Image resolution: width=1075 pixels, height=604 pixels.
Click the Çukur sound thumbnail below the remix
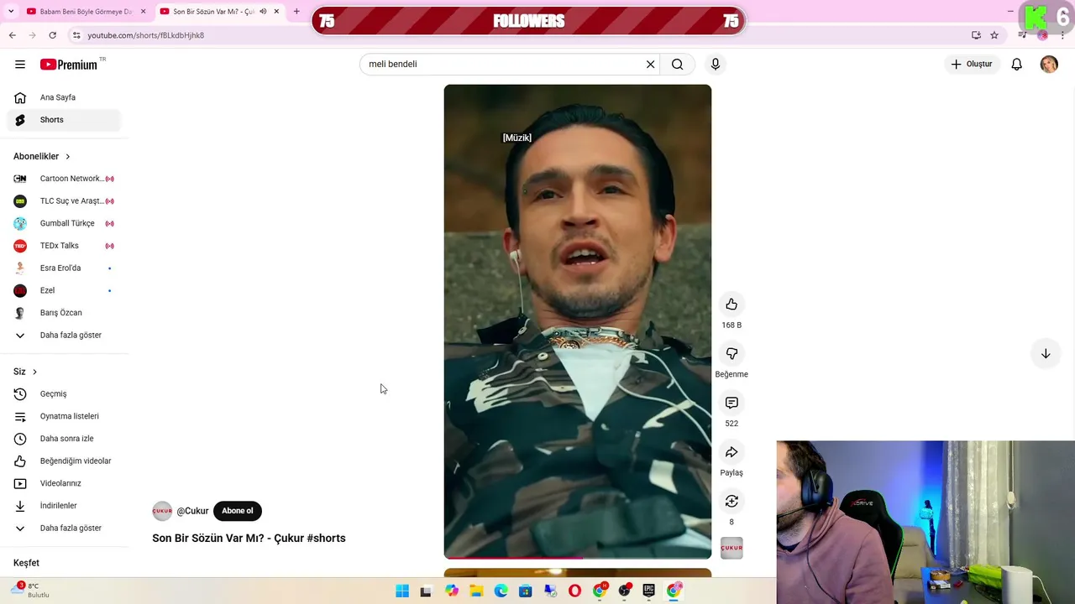[732, 548]
